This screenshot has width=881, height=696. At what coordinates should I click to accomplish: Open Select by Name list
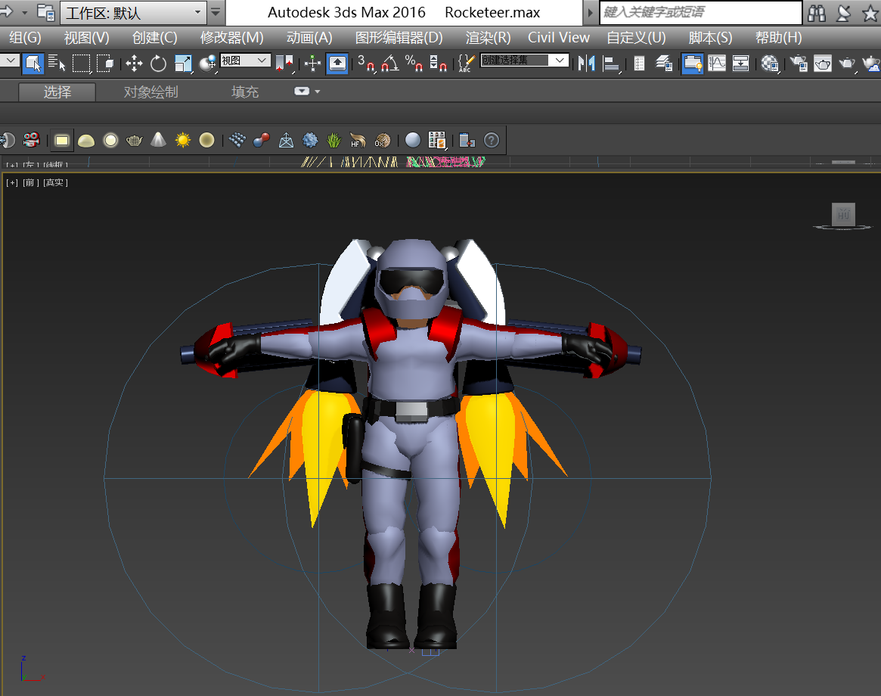click(57, 63)
